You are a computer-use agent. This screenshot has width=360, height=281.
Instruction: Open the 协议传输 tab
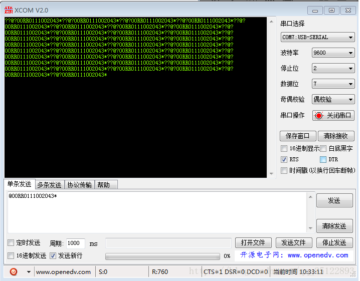point(79,185)
